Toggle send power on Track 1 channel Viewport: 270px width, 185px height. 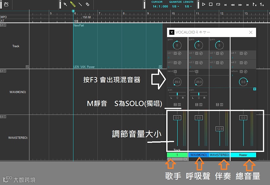(175, 71)
